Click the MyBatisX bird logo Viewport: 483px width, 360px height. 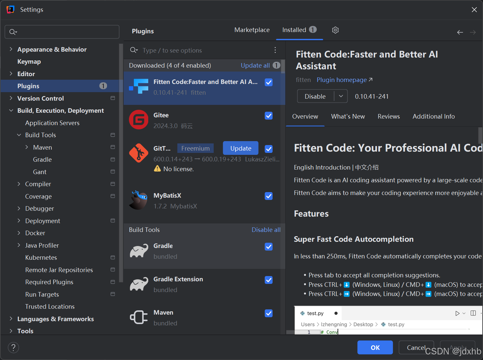click(x=139, y=200)
